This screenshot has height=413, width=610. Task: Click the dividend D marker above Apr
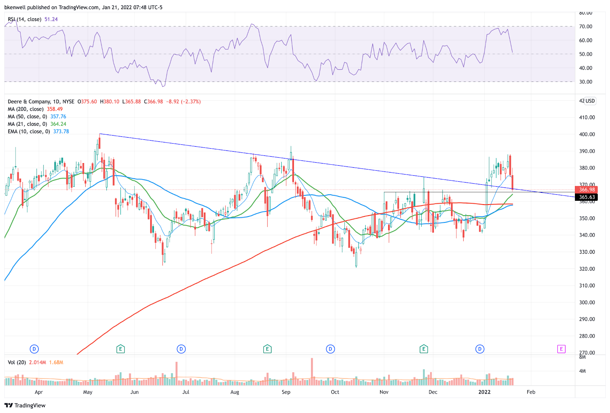click(34, 349)
